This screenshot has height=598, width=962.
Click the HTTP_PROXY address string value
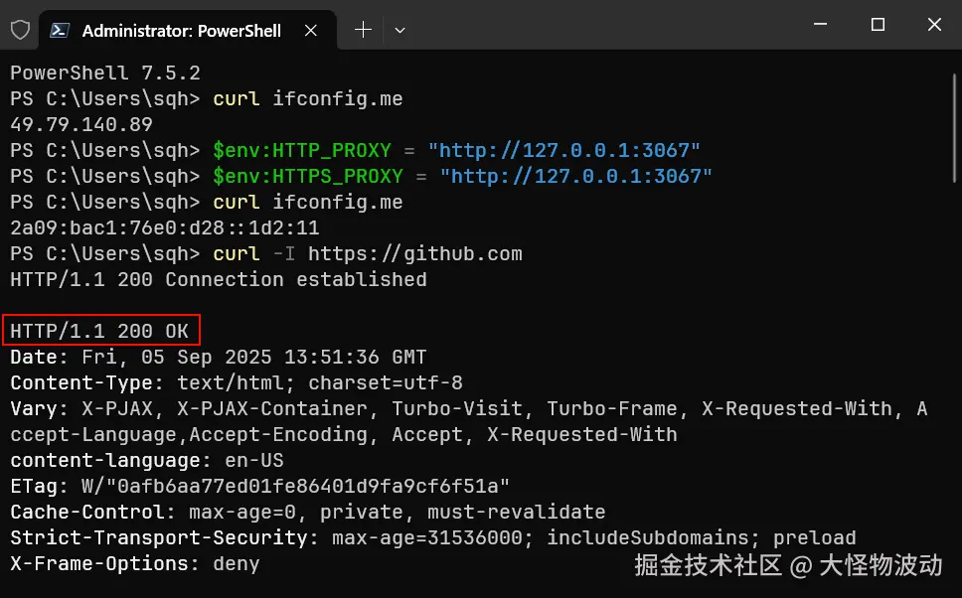point(564,150)
